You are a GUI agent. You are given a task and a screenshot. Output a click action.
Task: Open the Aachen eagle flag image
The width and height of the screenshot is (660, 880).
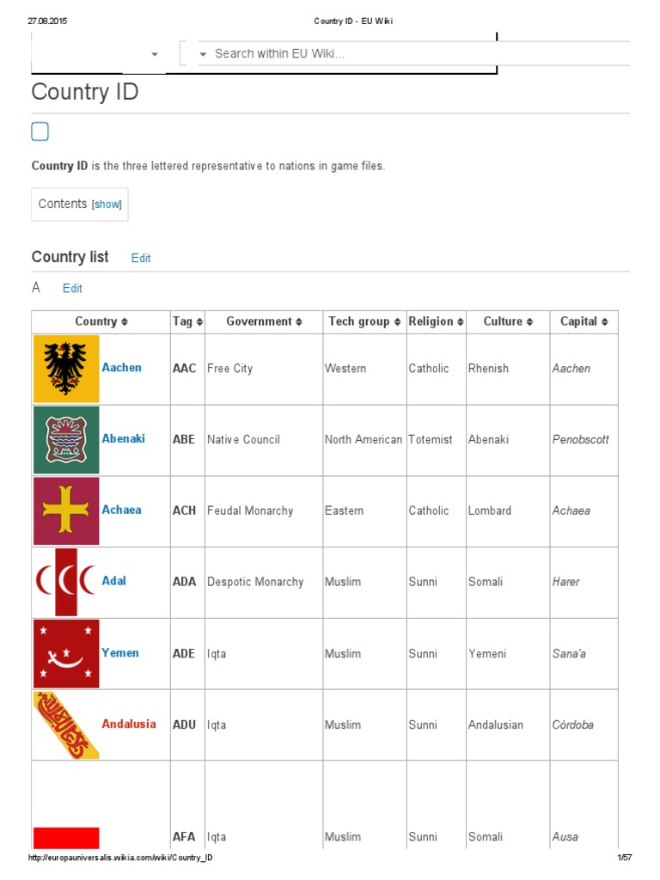click(66, 369)
